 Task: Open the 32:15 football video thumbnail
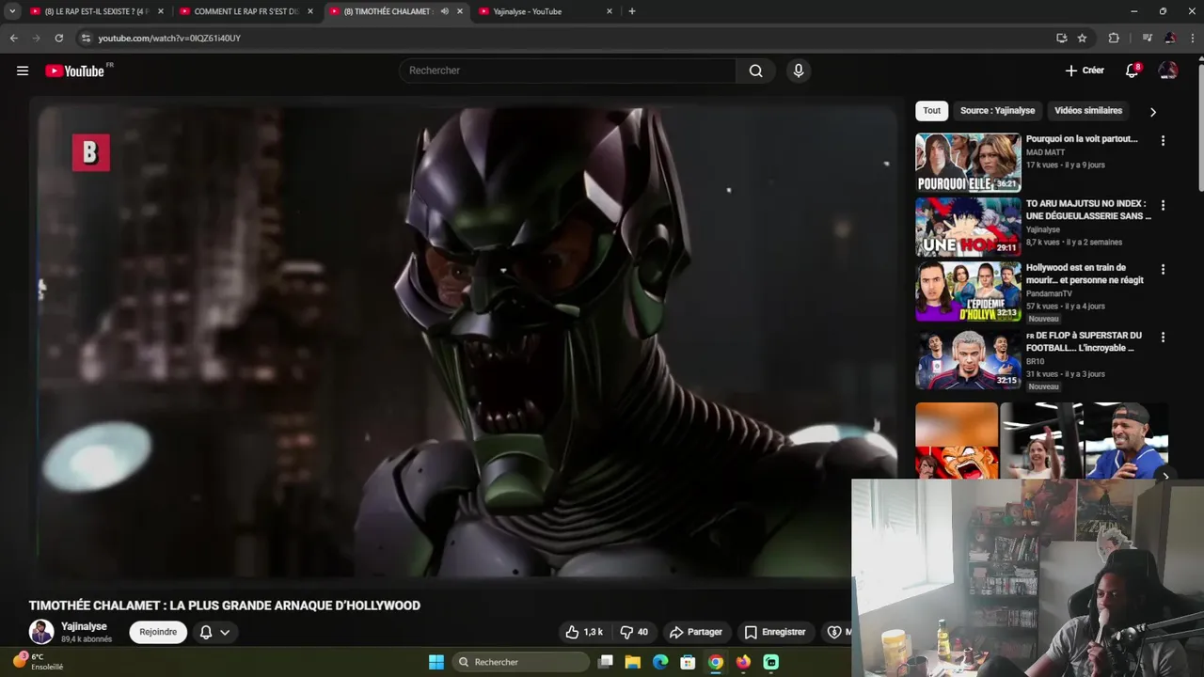(x=968, y=359)
